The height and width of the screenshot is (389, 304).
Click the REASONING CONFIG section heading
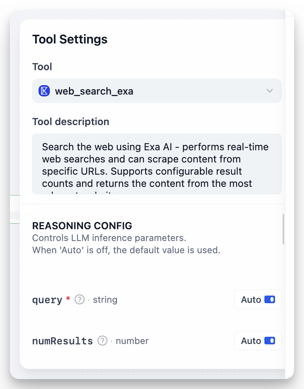click(x=82, y=226)
